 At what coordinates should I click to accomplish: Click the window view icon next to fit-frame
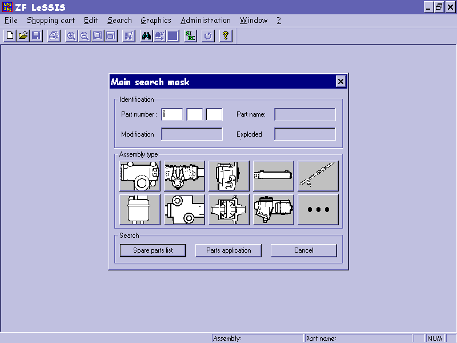111,36
